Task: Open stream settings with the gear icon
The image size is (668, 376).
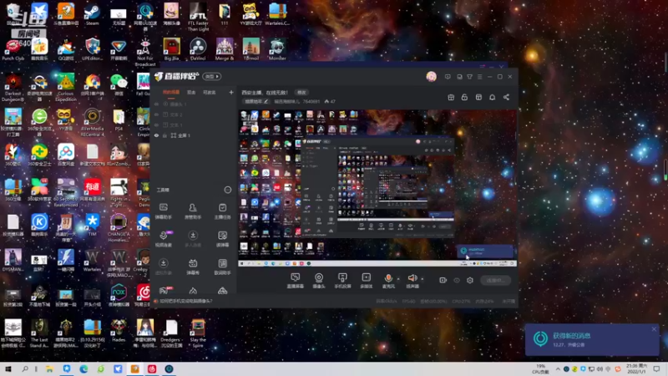Action: click(x=470, y=280)
